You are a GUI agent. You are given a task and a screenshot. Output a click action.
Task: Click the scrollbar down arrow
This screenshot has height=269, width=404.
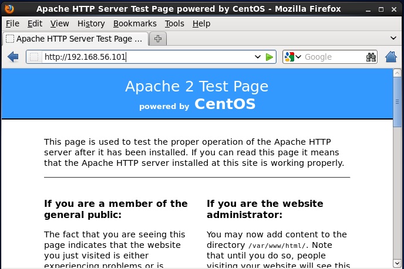click(397, 263)
